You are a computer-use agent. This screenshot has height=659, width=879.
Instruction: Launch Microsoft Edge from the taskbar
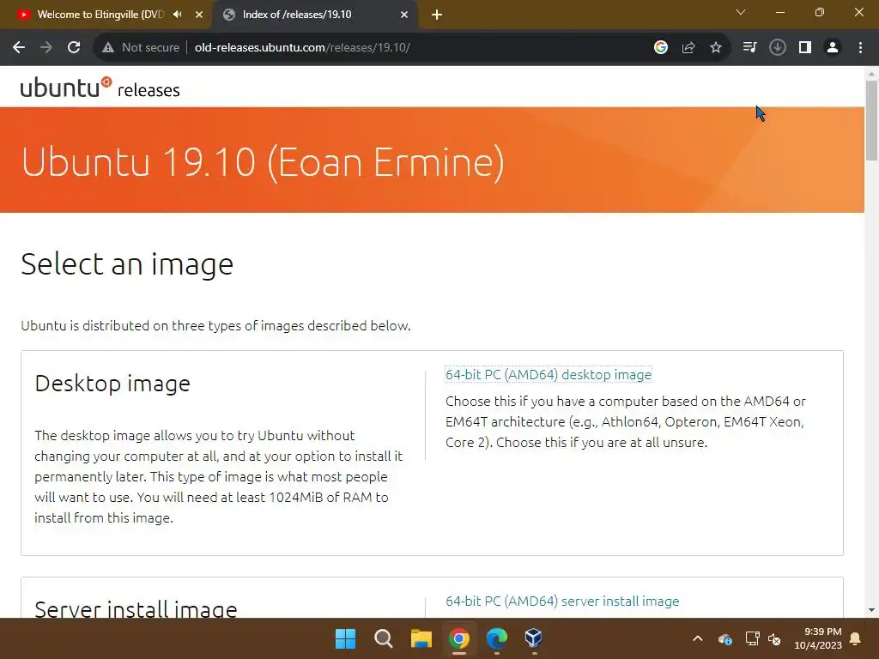coord(497,638)
